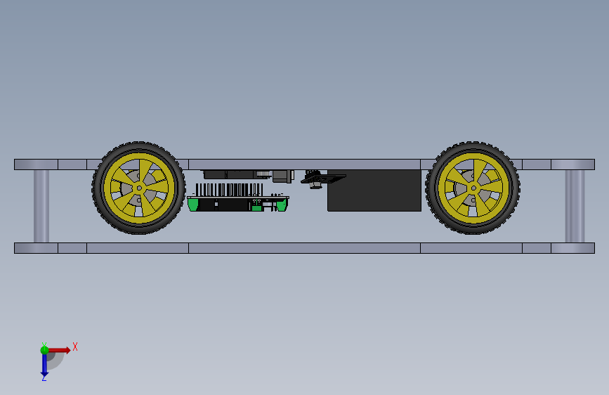
Task: Click the blue Z axis arrow on the triad
Action: click(44, 365)
